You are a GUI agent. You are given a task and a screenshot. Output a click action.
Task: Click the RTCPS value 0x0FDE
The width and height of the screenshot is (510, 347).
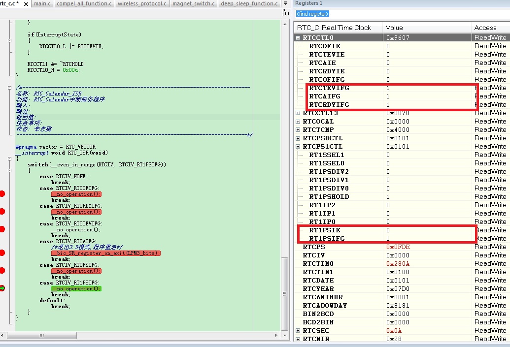(x=398, y=247)
